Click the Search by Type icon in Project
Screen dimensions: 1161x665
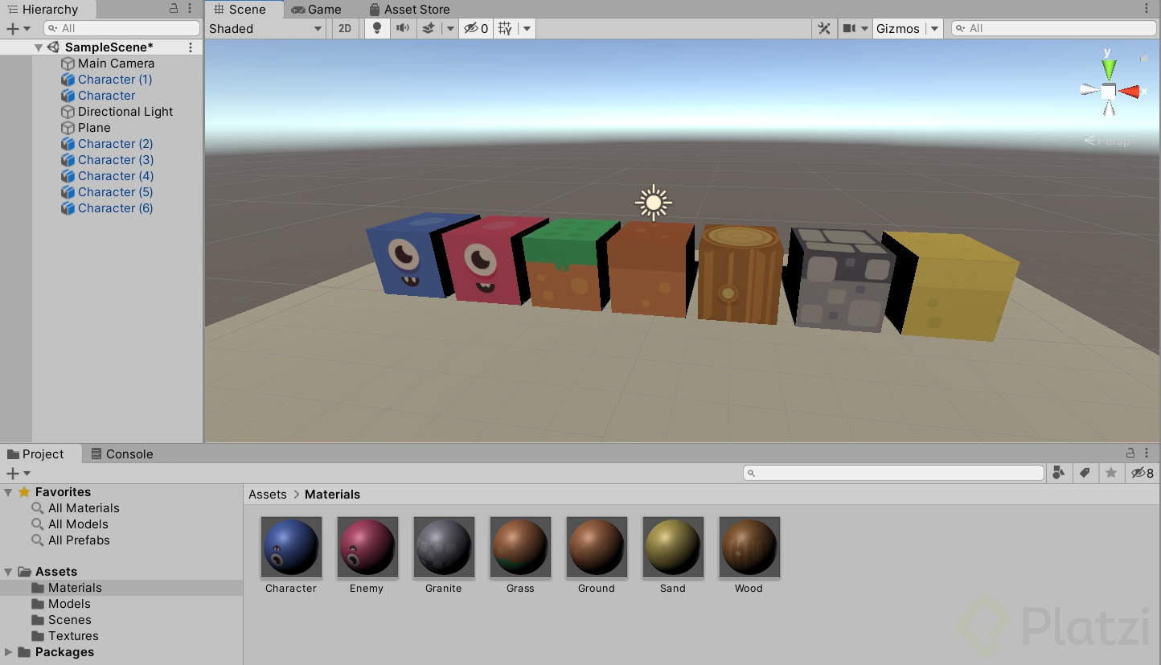tap(1059, 473)
